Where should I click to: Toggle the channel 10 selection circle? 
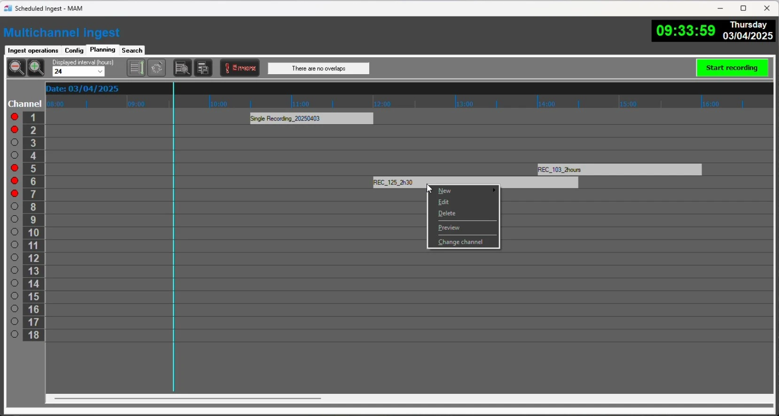(15, 232)
